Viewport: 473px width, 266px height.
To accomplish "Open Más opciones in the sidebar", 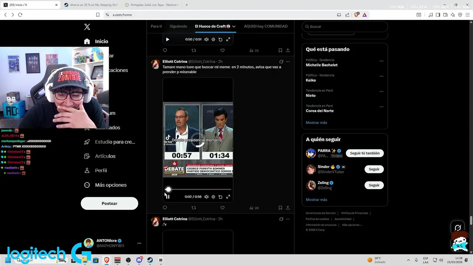I will pyautogui.click(x=105, y=185).
